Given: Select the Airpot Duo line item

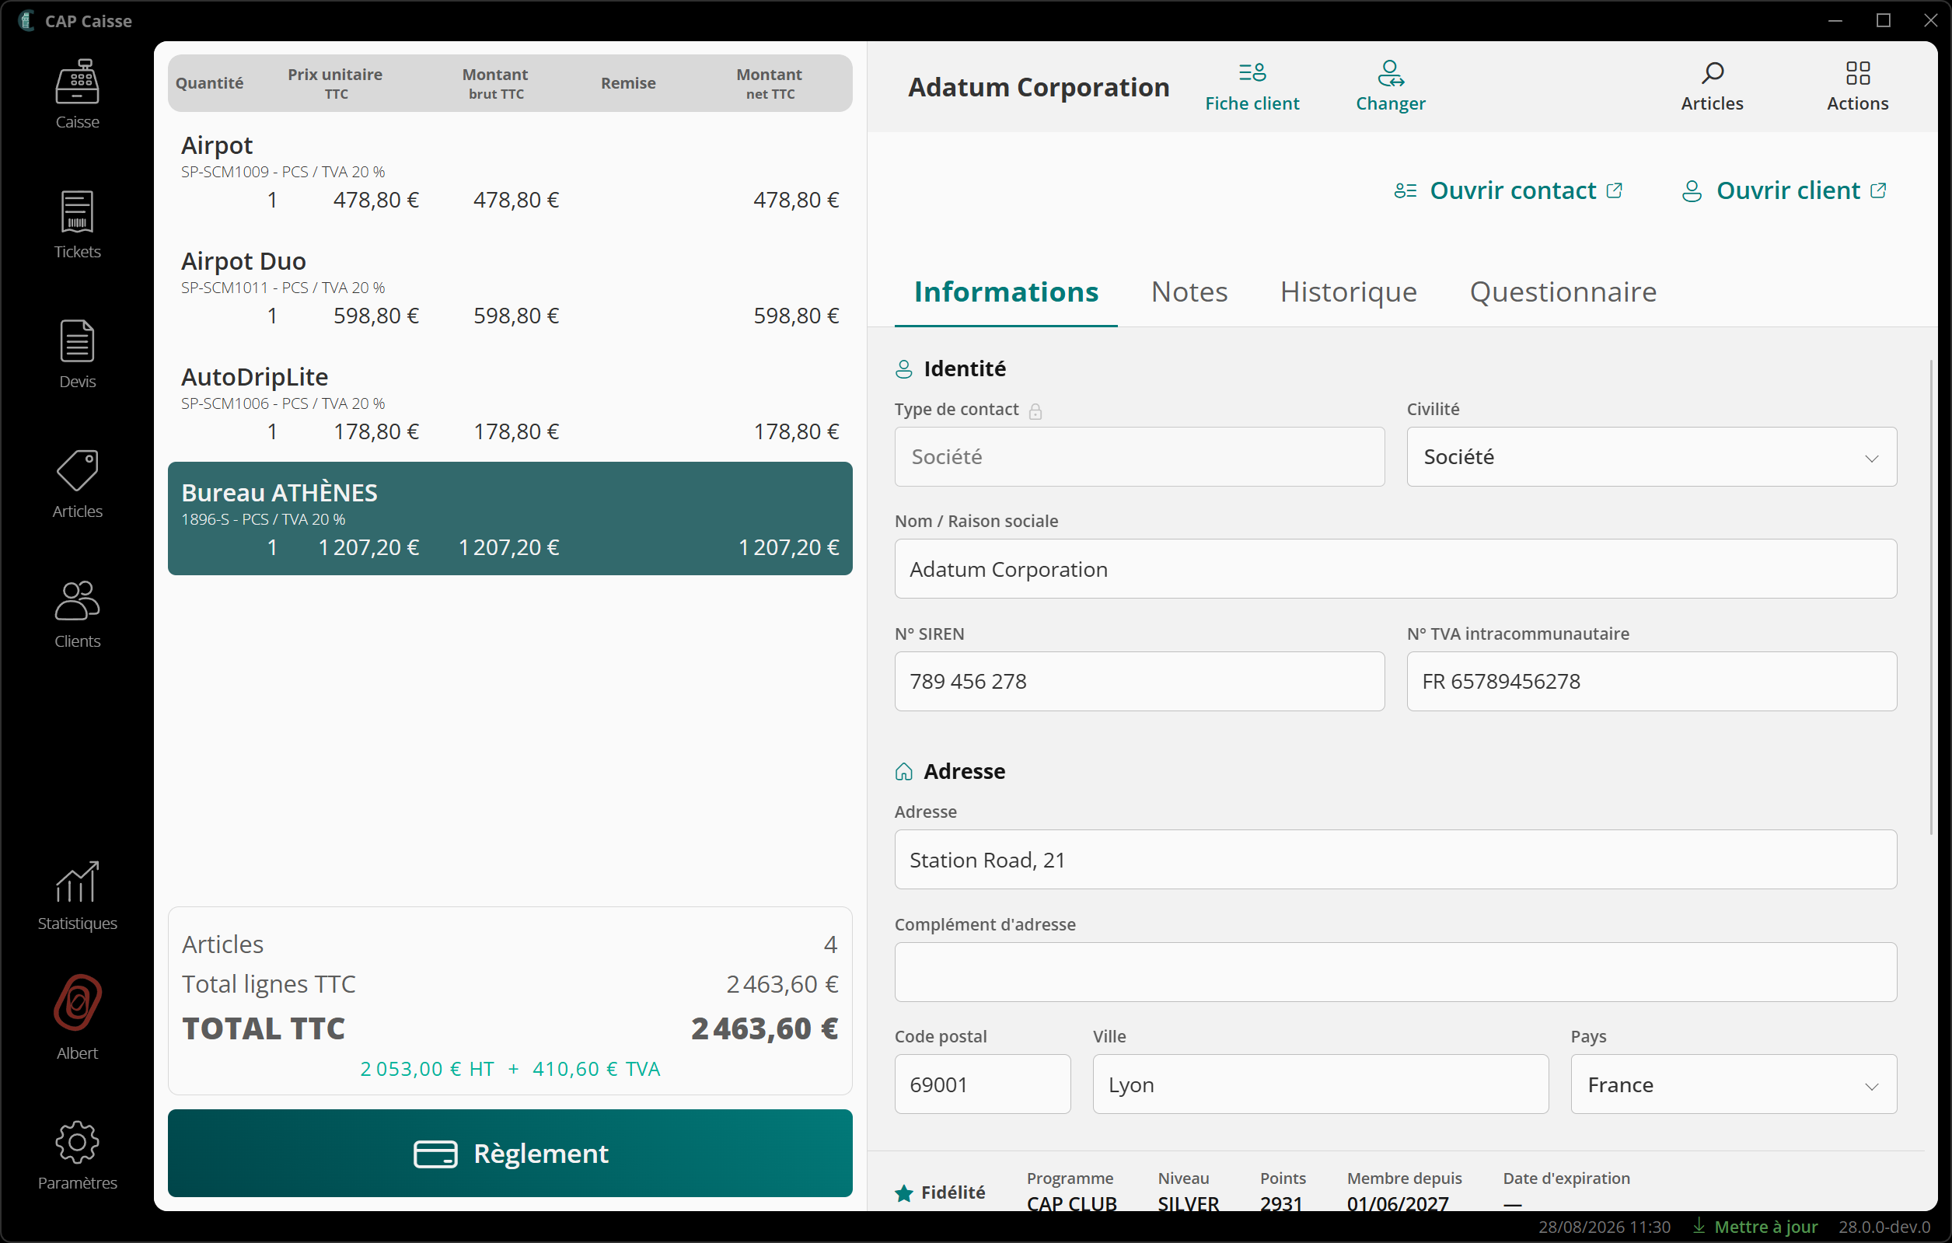Looking at the screenshot, I should 510,288.
